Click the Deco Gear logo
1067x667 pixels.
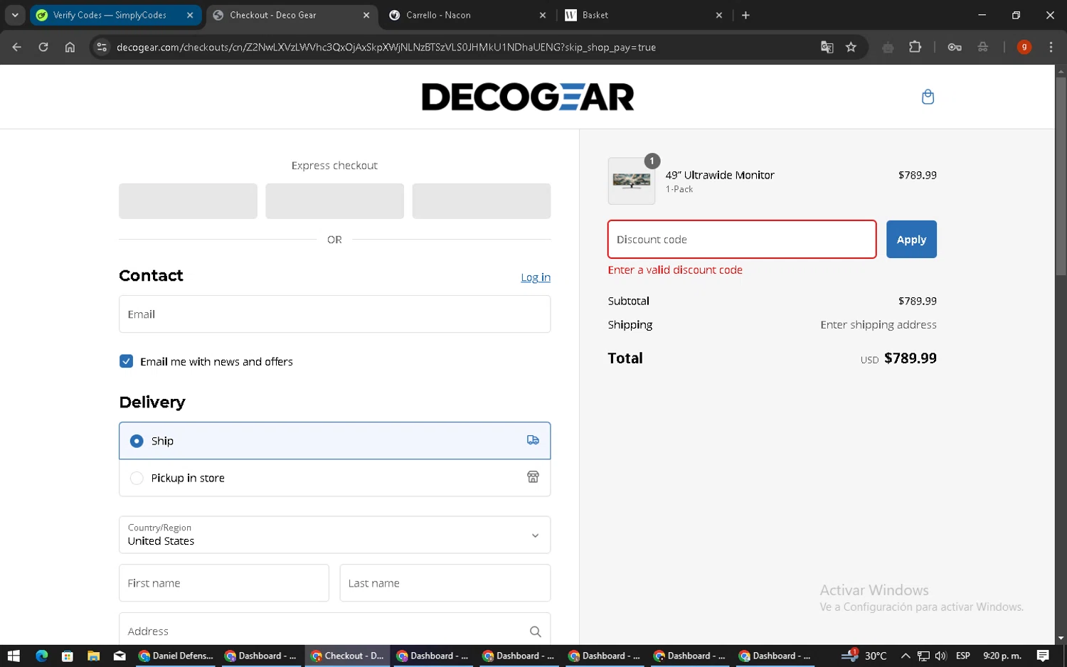[x=528, y=97]
